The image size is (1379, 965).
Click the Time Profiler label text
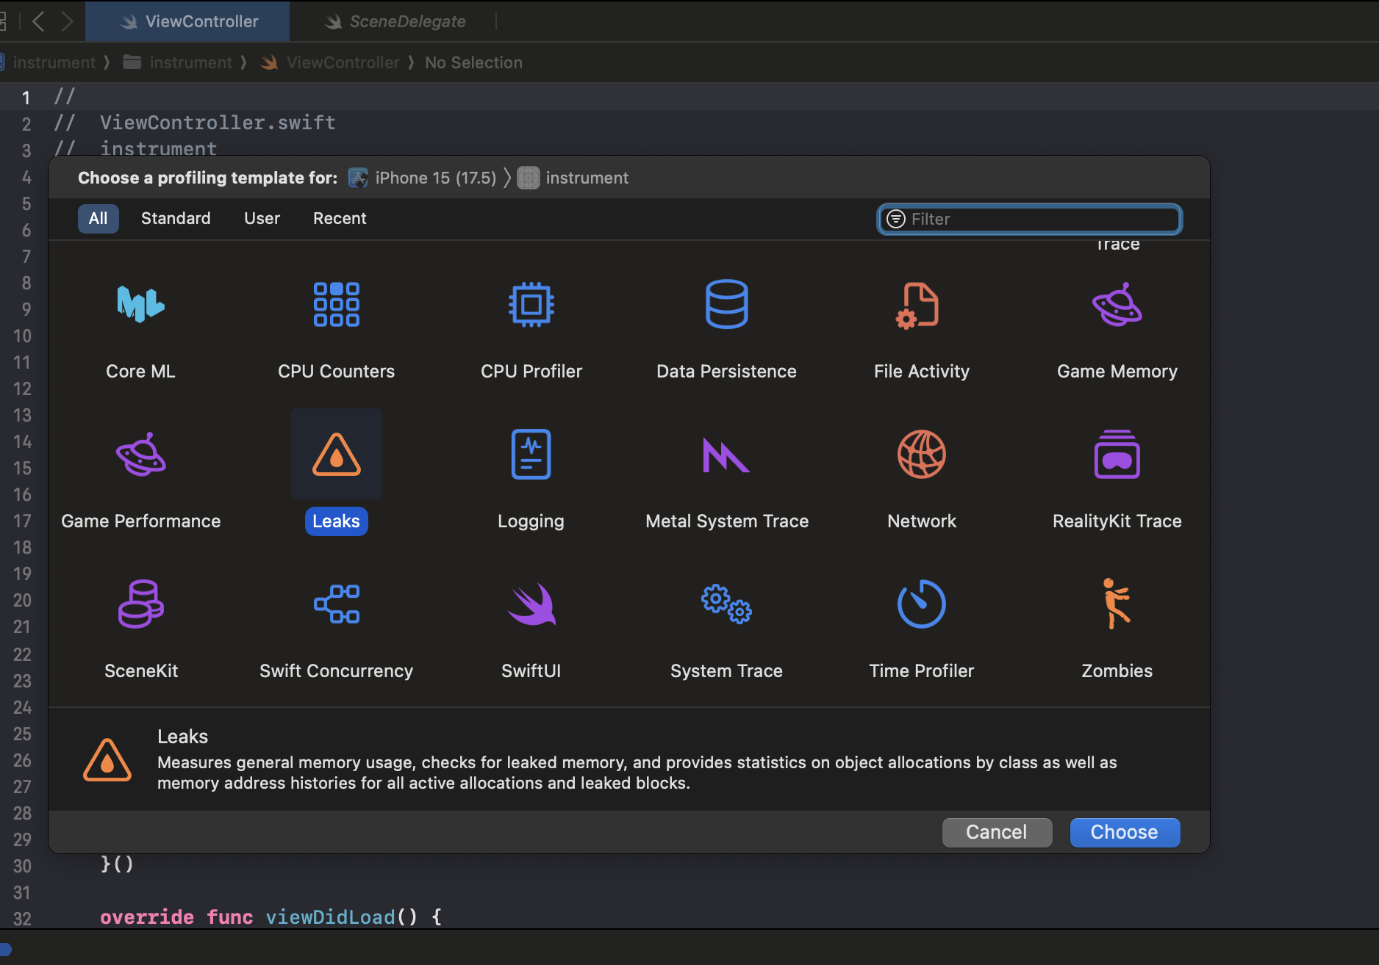pos(921,671)
